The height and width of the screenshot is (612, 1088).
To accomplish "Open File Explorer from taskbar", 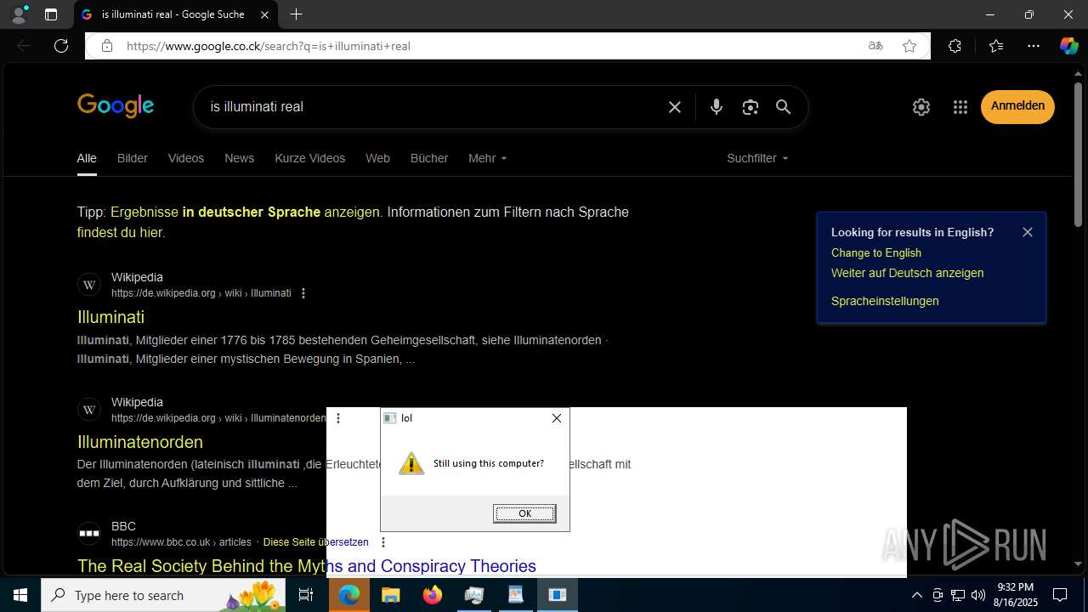I will 390,595.
